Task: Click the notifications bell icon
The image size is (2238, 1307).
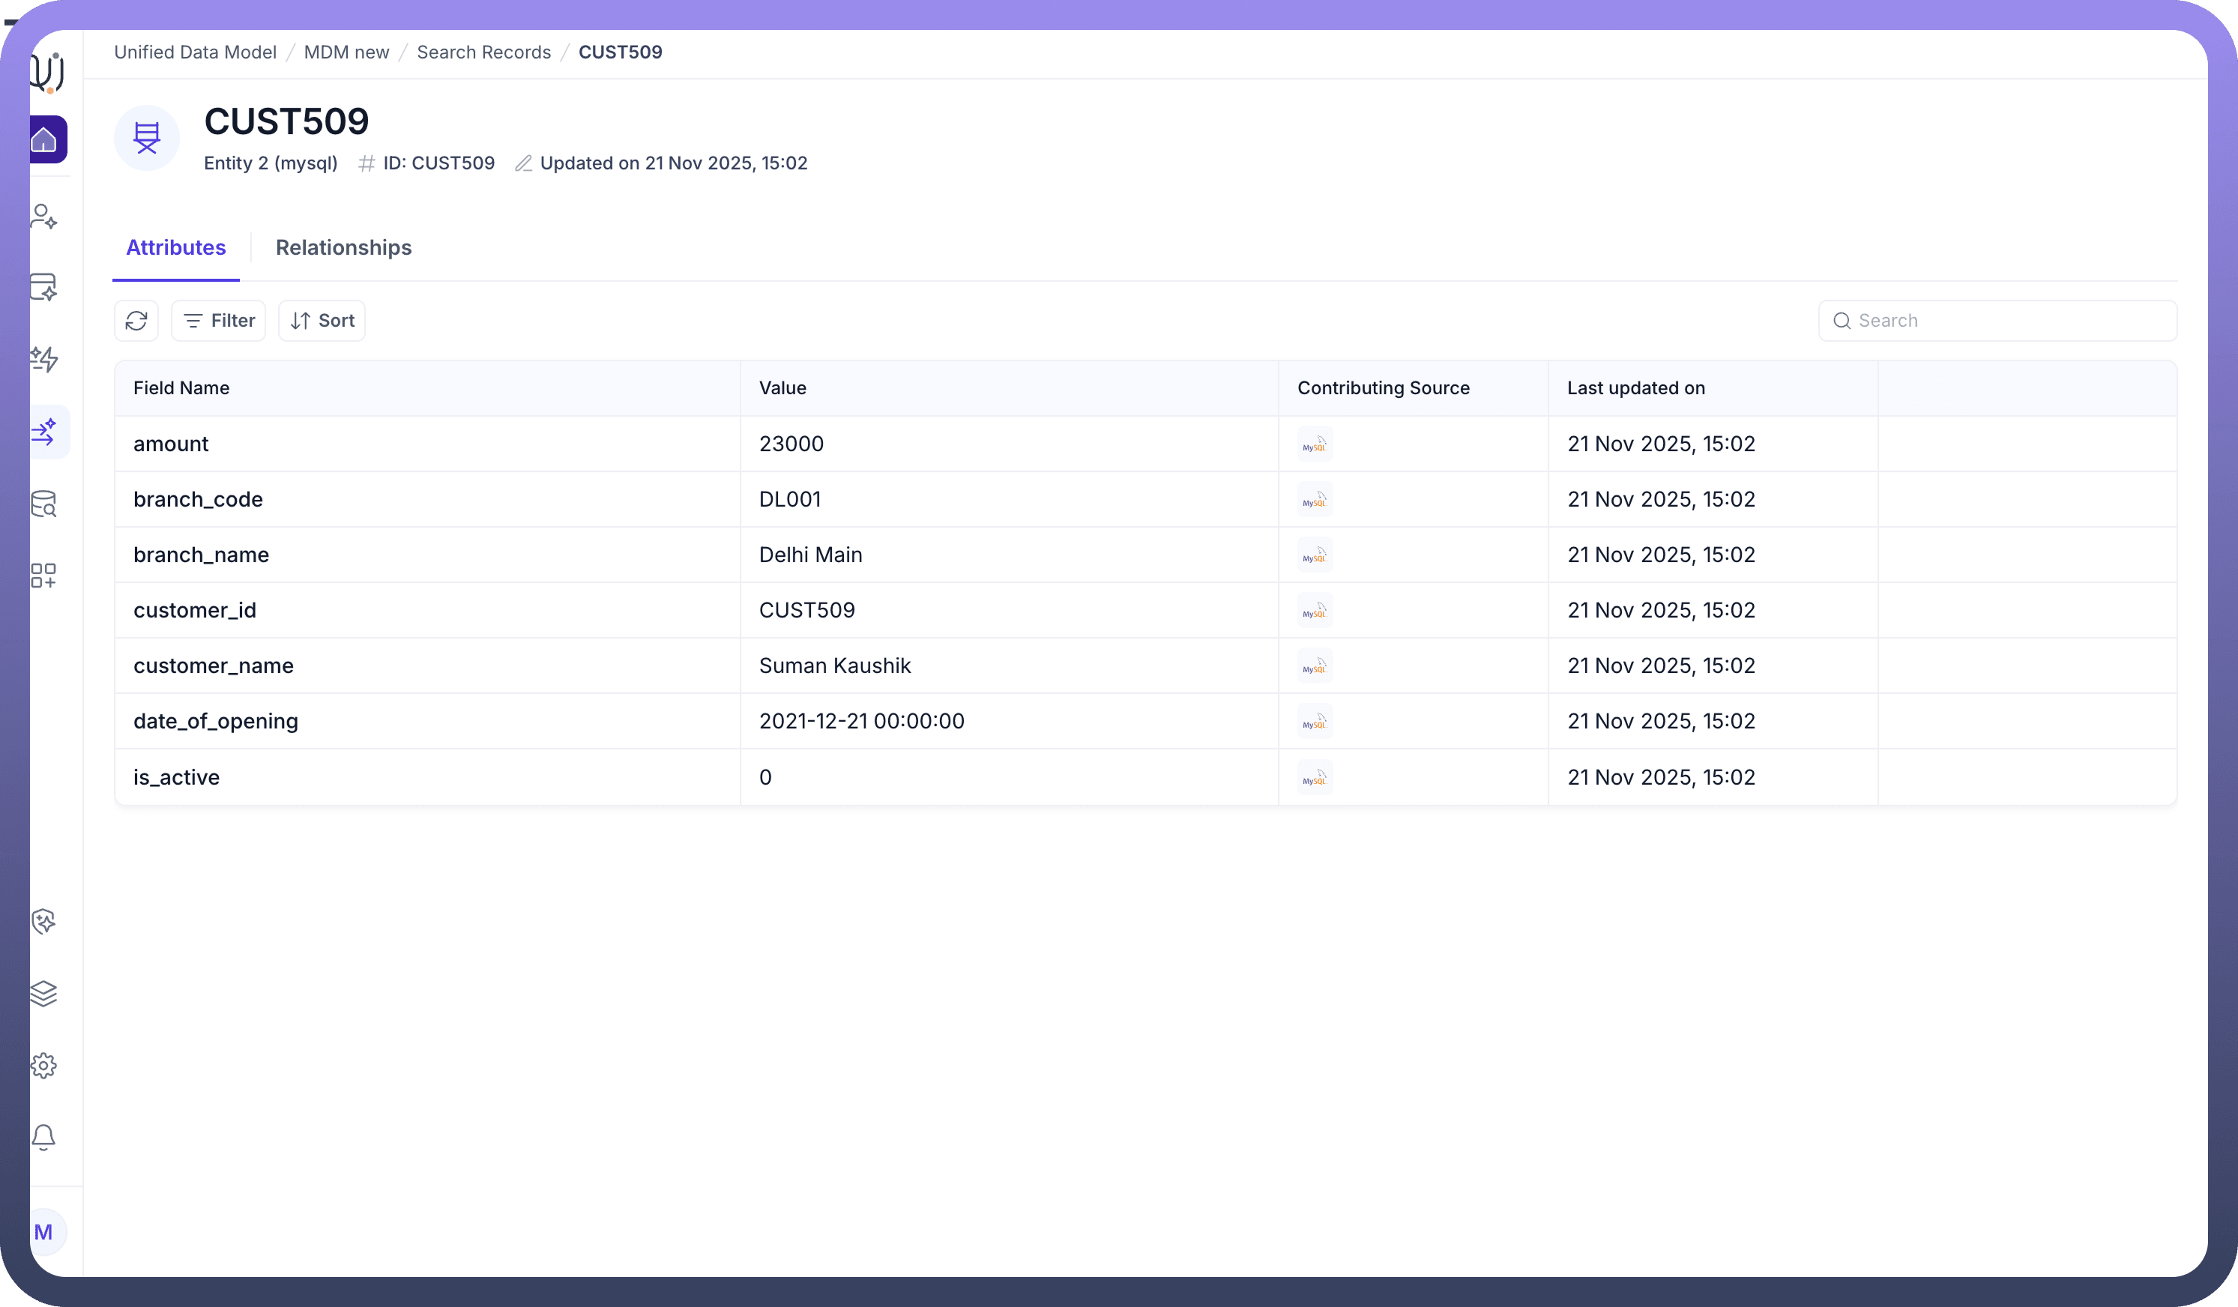Action: coord(43,1137)
